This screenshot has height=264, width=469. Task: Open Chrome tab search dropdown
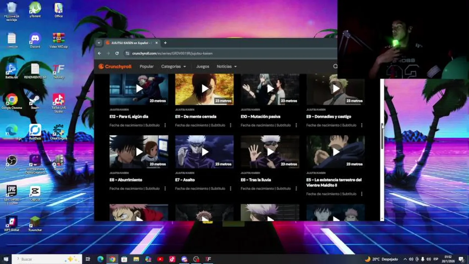coord(99,43)
